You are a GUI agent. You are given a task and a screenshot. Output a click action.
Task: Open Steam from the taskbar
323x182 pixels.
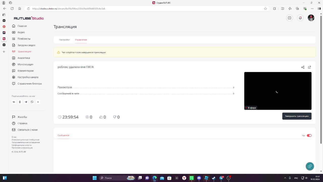213,178
